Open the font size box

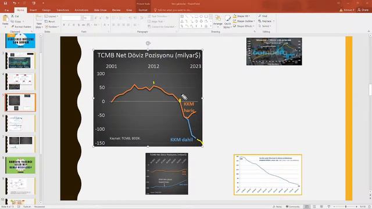pyautogui.click(x=87, y=18)
